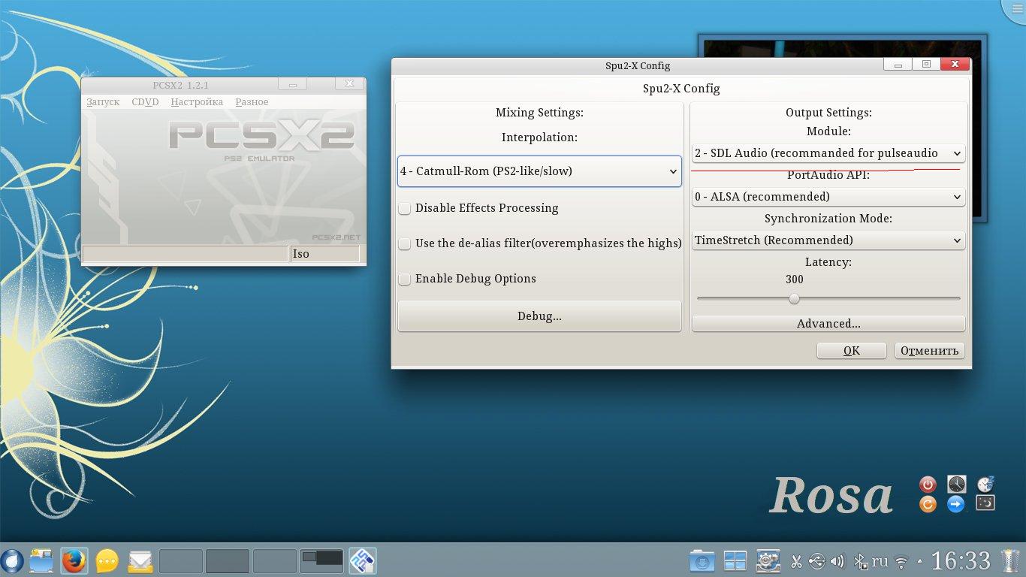Check Enable Debug Options
The height and width of the screenshot is (577, 1026).
click(405, 279)
